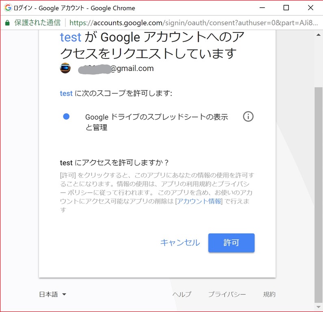Click the test link in the scope line
The image size is (323, 312).
point(66,93)
